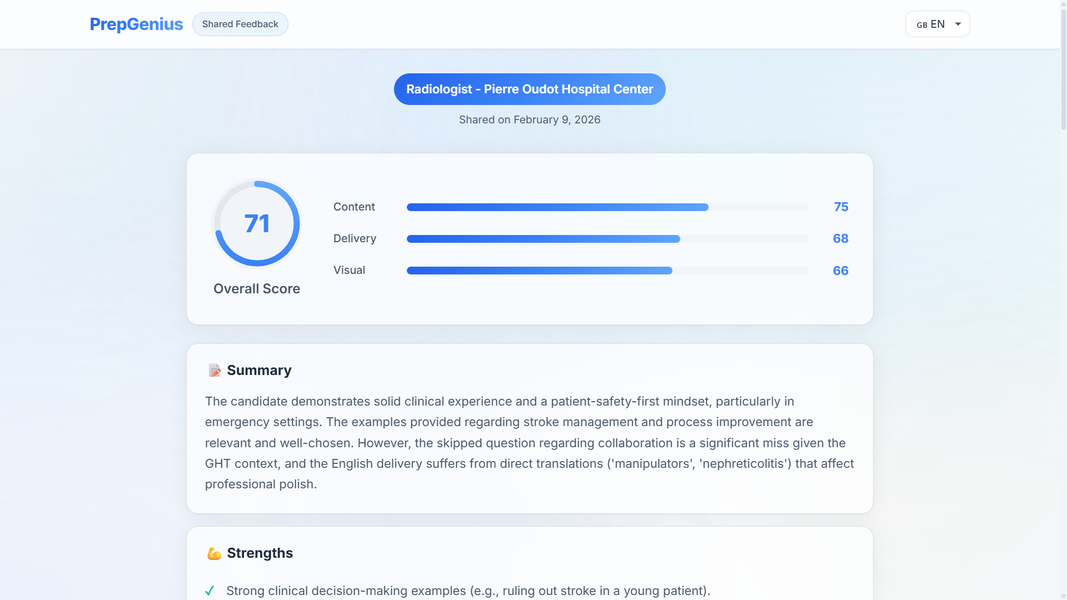Click the PrepGenius logo
This screenshot has width=1067, height=600.
136,24
